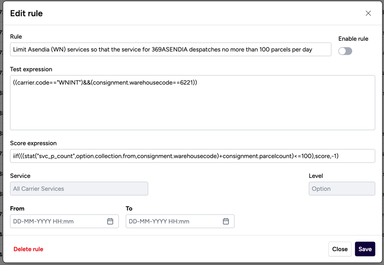
Task: Delete this rule
Action: point(28,249)
